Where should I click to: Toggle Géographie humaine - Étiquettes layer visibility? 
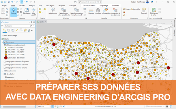(x=5, y=62)
